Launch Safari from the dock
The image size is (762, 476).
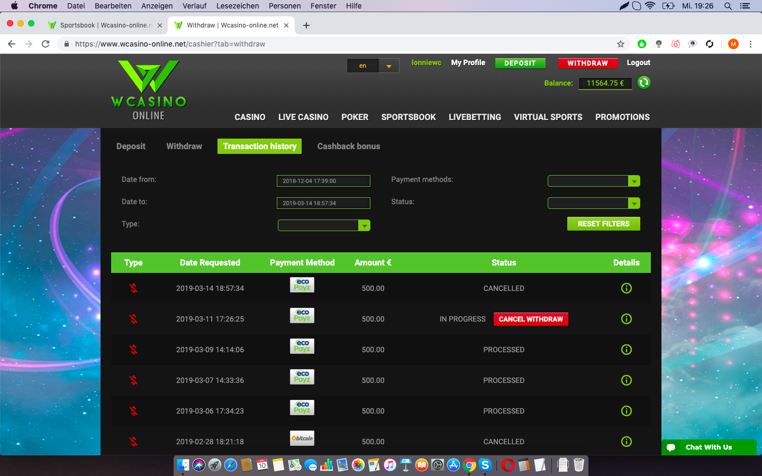point(231,465)
